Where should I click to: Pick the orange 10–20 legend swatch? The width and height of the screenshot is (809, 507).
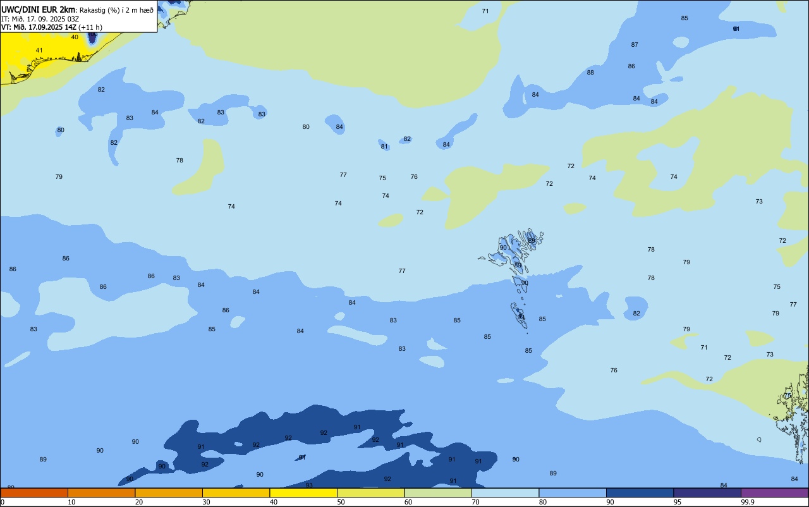click(x=101, y=492)
